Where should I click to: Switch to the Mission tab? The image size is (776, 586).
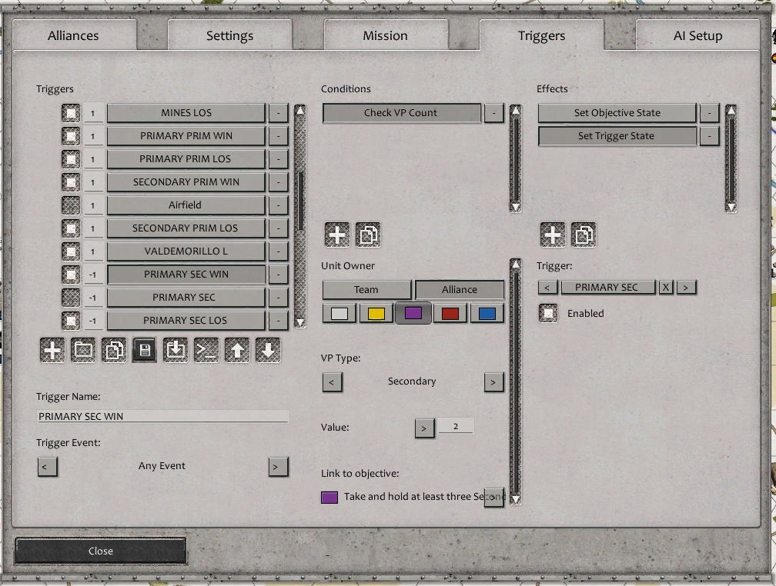click(x=386, y=35)
